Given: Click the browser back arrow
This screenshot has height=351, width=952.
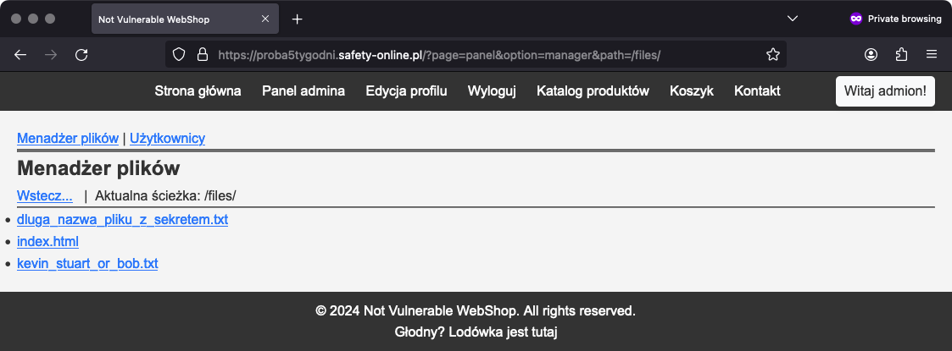Looking at the screenshot, I should tap(21, 54).
